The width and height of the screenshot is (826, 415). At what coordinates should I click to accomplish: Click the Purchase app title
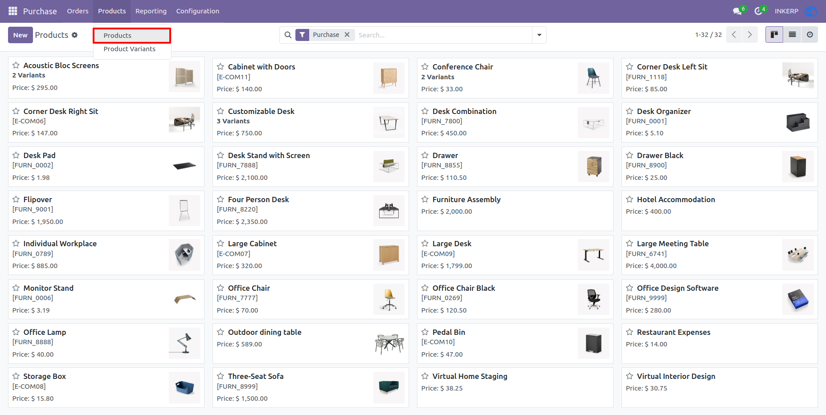pyautogui.click(x=40, y=11)
